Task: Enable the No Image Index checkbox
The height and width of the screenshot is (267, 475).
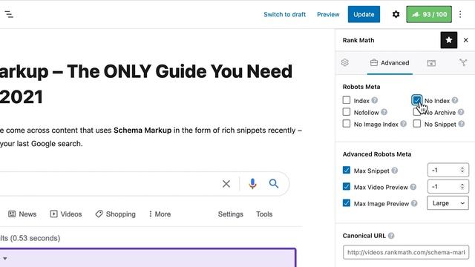Action: 347,124
